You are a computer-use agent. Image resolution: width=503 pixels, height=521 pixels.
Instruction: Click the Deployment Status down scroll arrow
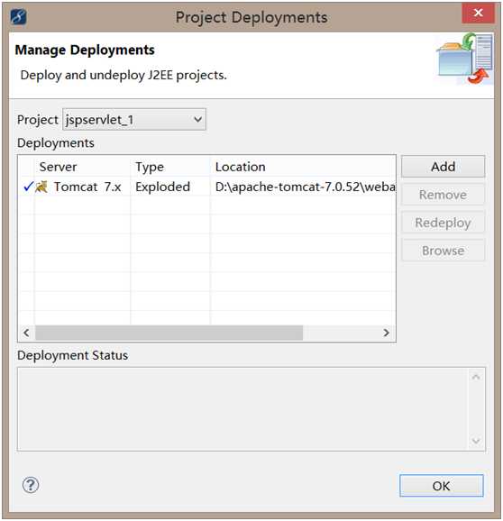pos(476,441)
